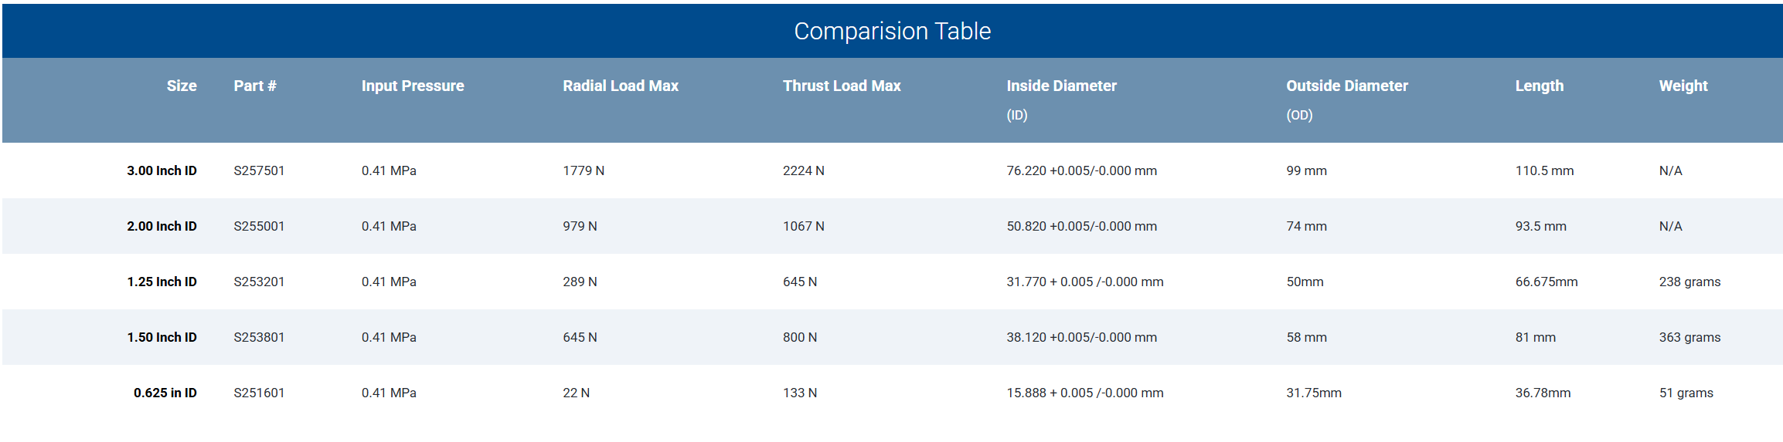
Task: Click part number S253801
Action: click(259, 337)
